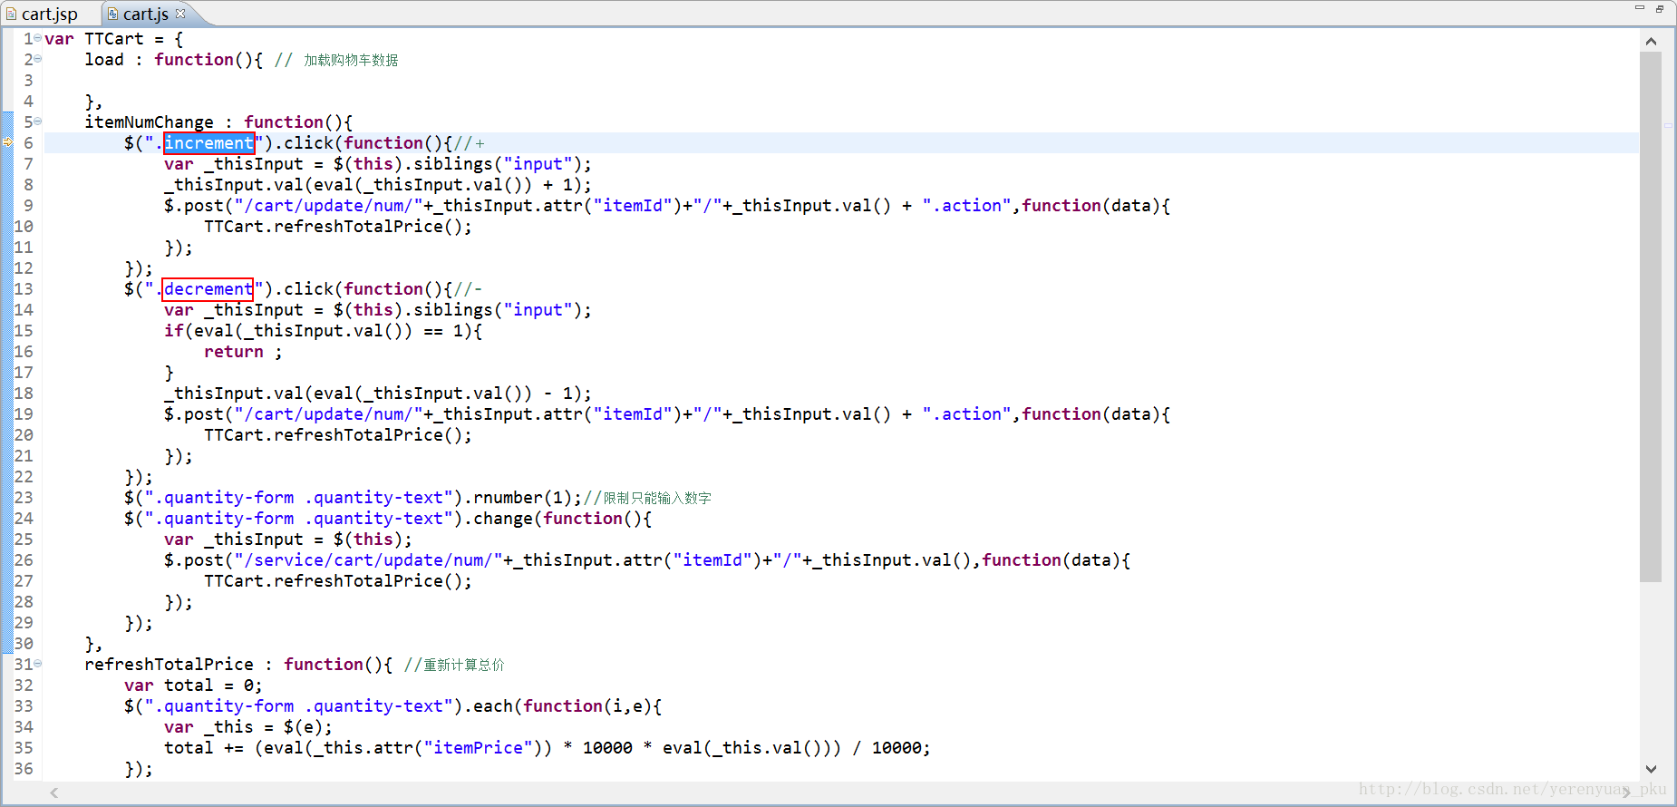
Task: Click "_thisInput.val(eval(_thisInput.val()) + 1);" line 8
Action: coord(378,185)
